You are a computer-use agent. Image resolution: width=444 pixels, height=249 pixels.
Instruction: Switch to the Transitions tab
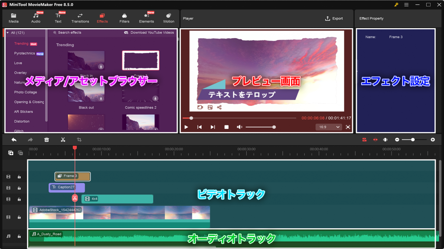click(x=80, y=18)
